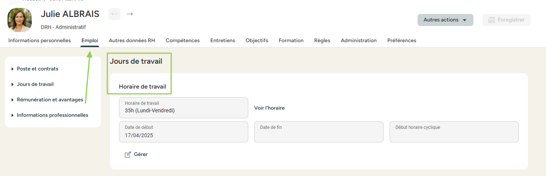This screenshot has width=546, height=176.
Task: Expand Rémunération et avantages section
Action: (x=50, y=100)
